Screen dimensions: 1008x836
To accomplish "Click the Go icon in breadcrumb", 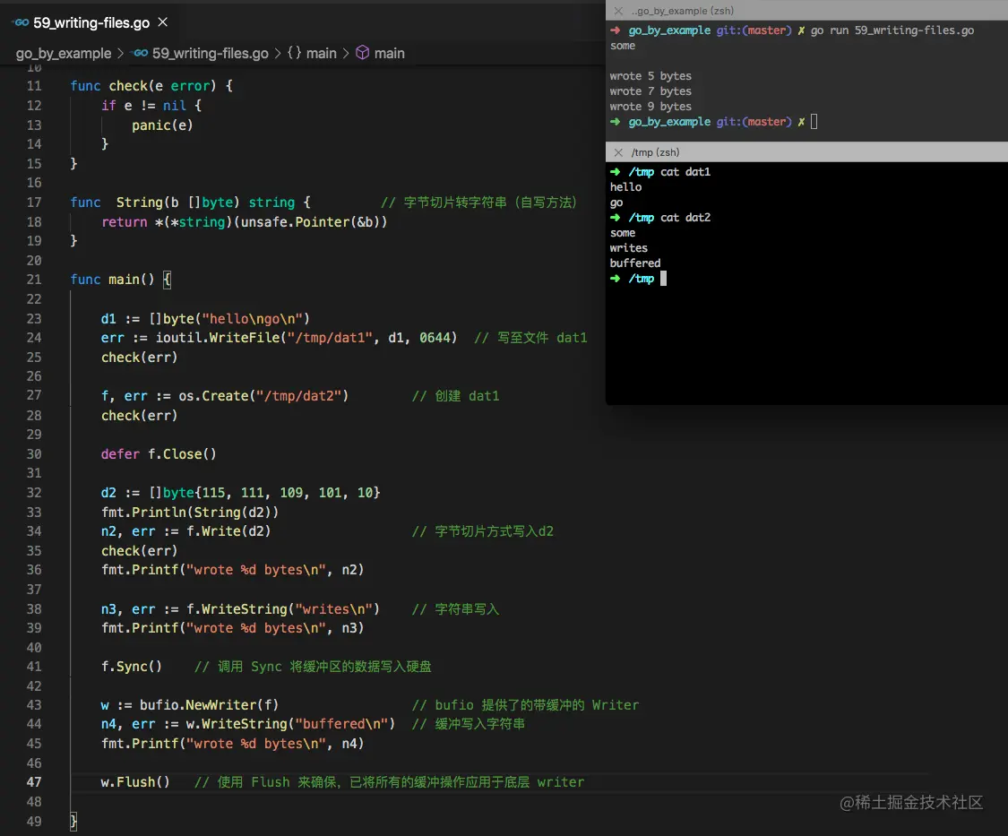I will (140, 54).
